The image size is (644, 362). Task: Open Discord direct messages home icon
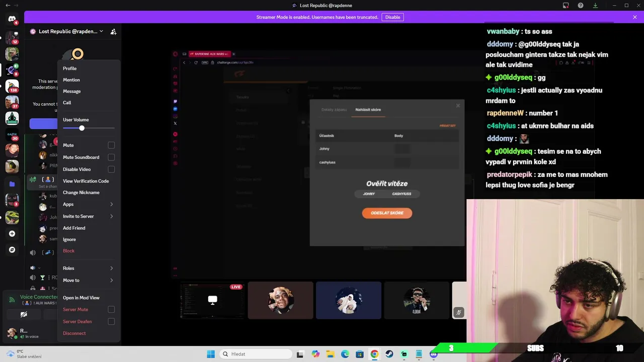point(12,19)
